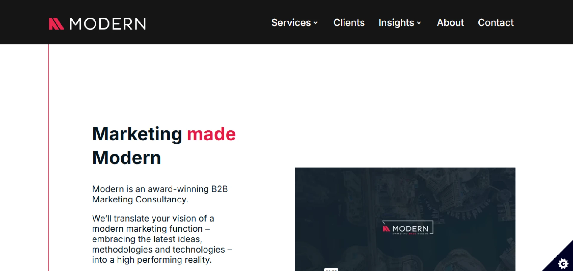The image size is (573, 271).
Task: Open the cookie settings gear in the corner
Action: (563, 264)
